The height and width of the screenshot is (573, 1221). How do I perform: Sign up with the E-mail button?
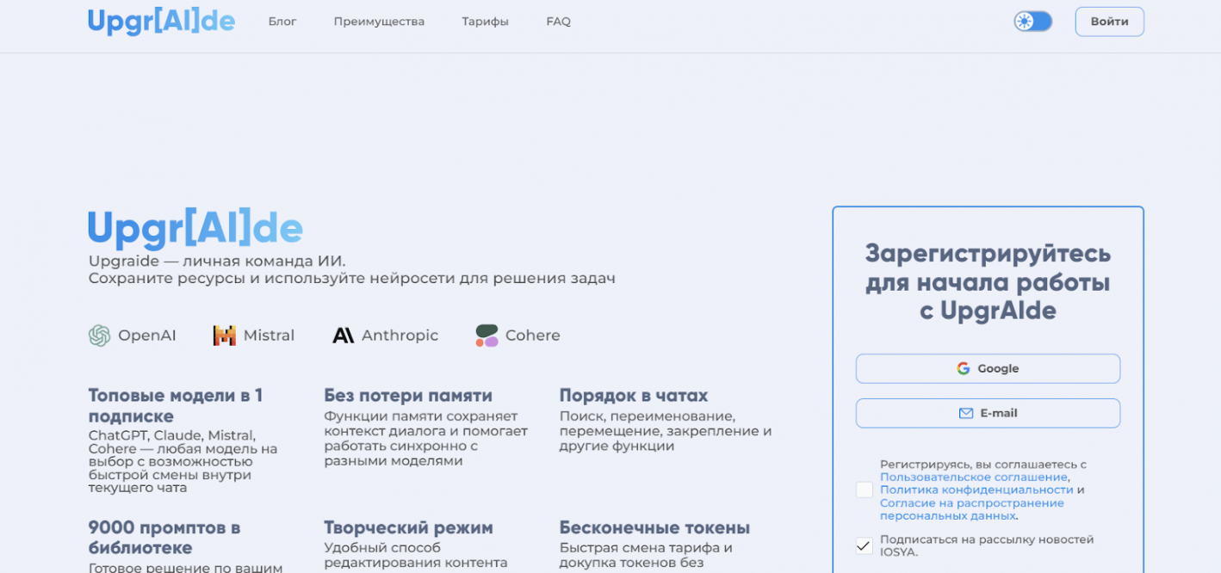(x=988, y=413)
